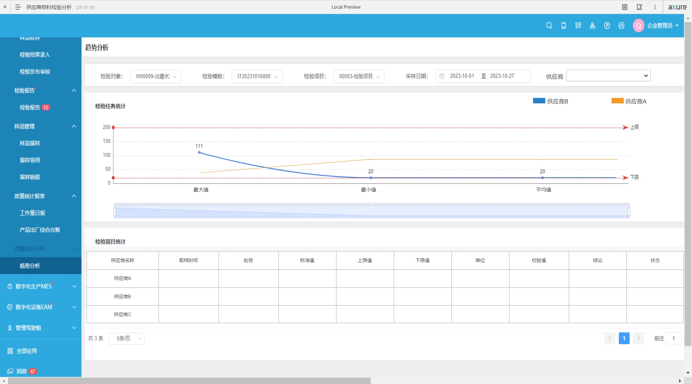Click the previous page arrow button
Screen dimensions: 692x384
click(x=610, y=338)
